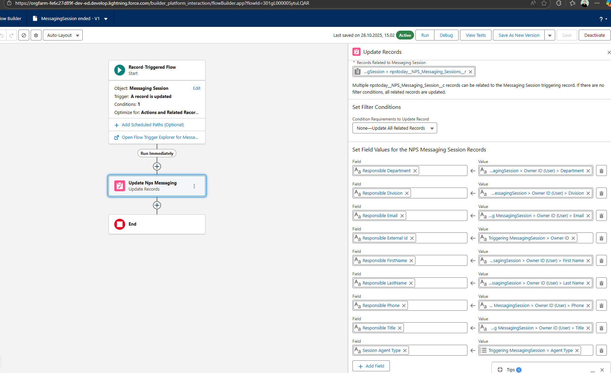
Task: Open the Auto-Layout dropdown
Action: point(63,35)
